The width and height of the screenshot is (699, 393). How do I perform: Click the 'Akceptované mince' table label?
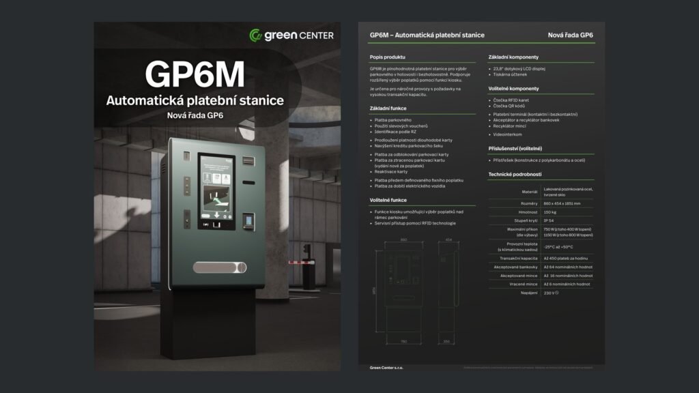tap(519, 276)
